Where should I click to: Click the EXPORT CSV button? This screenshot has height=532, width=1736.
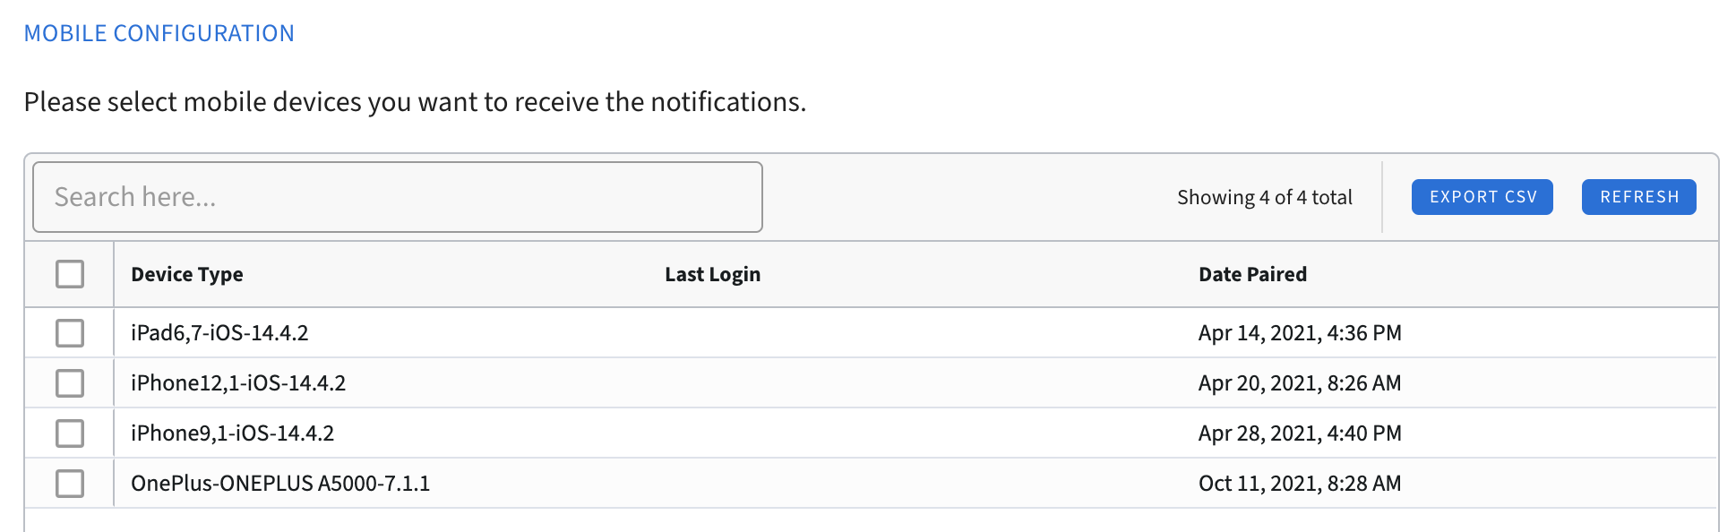tap(1482, 197)
